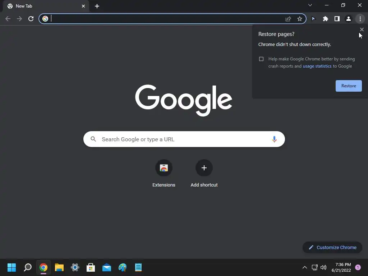Image resolution: width=368 pixels, height=276 pixels.
Task: Open the notification badge in tray
Action: pos(358,267)
